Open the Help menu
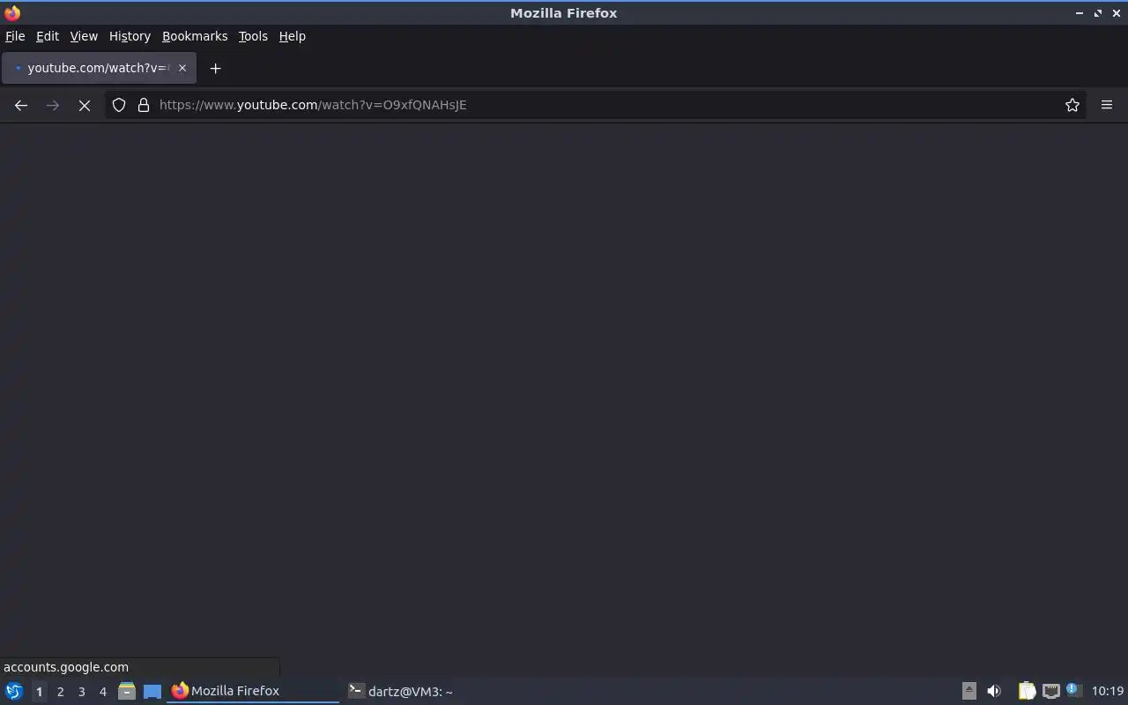 pos(293,36)
